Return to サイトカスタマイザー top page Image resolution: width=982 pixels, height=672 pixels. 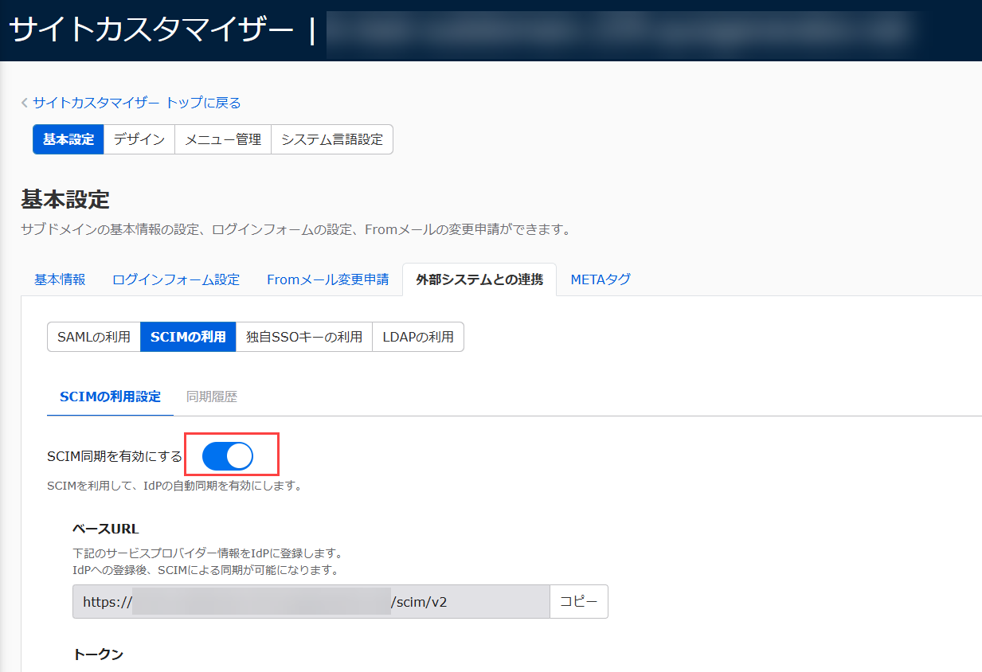pos(134,102)
